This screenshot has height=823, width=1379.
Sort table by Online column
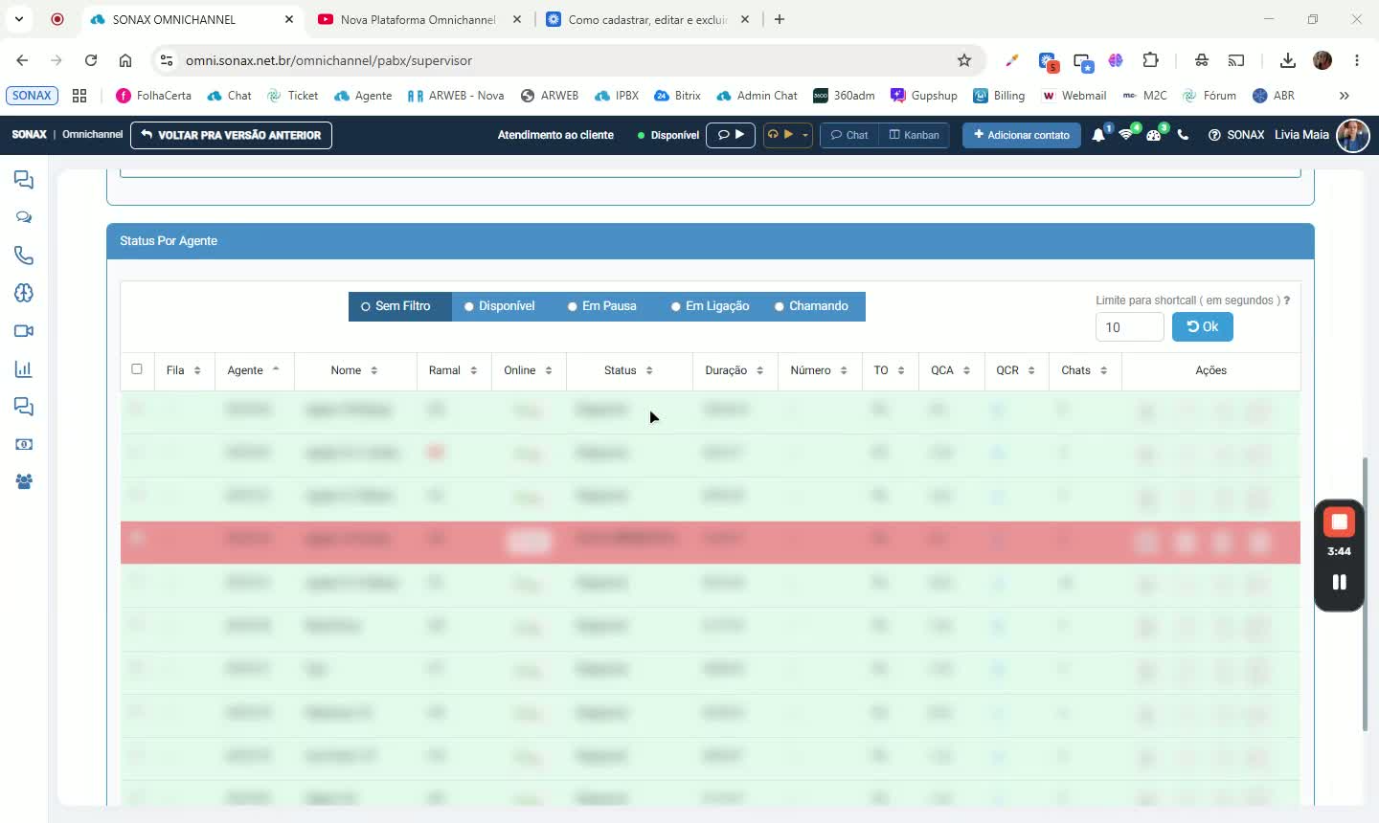coord(529,370)
